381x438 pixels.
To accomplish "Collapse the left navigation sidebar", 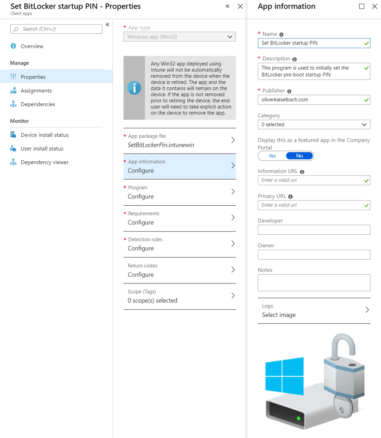I will (x=108, y=24).
